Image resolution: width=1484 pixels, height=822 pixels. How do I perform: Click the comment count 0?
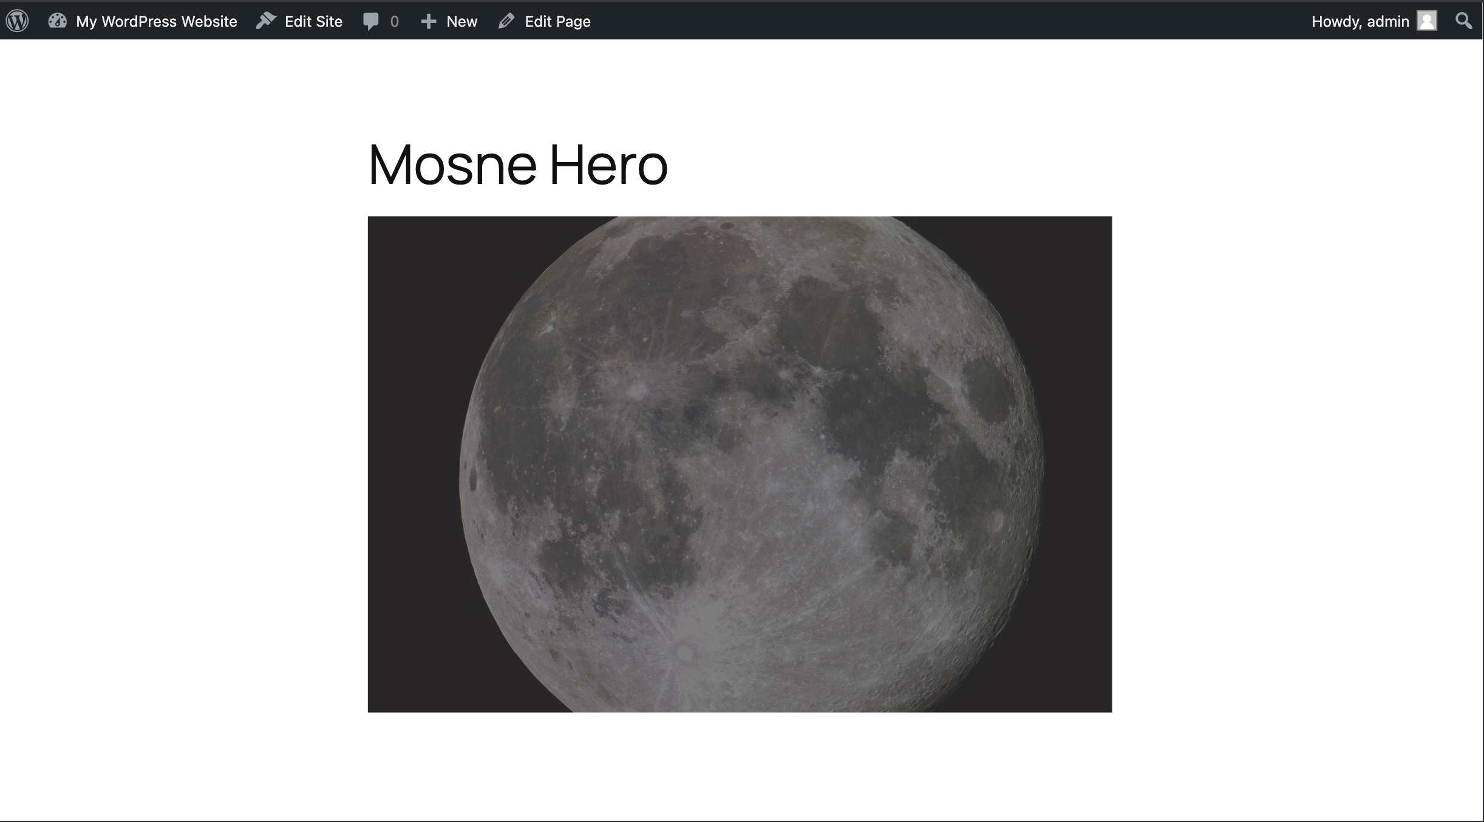[x=395, y=22]
